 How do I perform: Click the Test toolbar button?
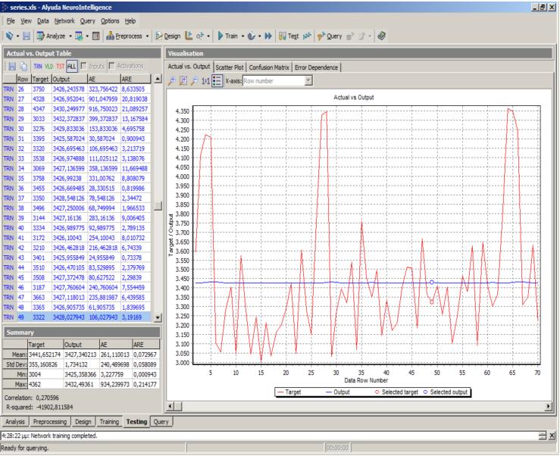[x=289, y=36]
